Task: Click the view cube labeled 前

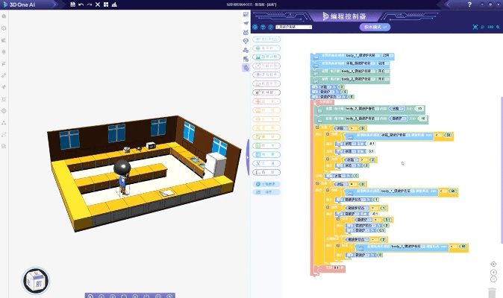Action: coord(37,282)
